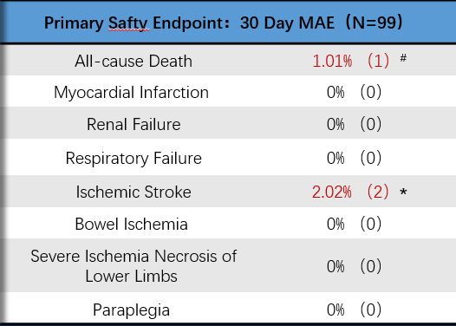This screenshot has height=326, width=456.
Task: Select the Ischemic Stroke label
Action: tap(134, 192)
